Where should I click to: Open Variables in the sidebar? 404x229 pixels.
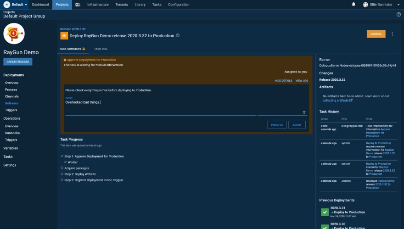pos(11,148)
